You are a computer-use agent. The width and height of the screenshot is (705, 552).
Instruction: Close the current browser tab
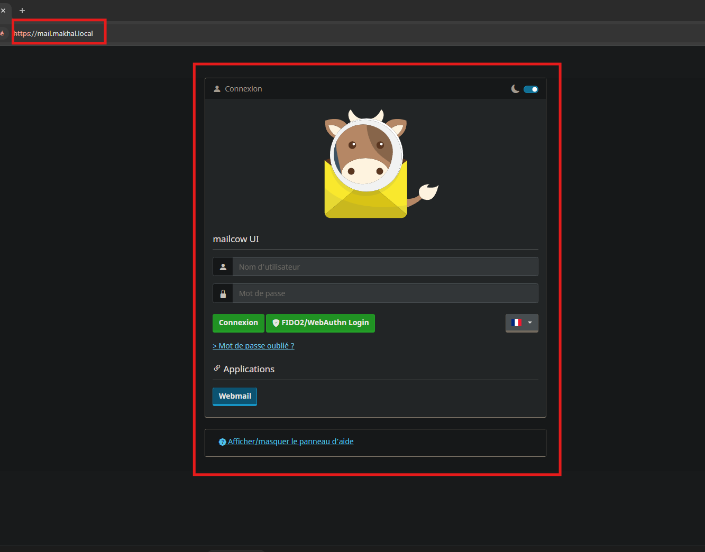point(3,11)
